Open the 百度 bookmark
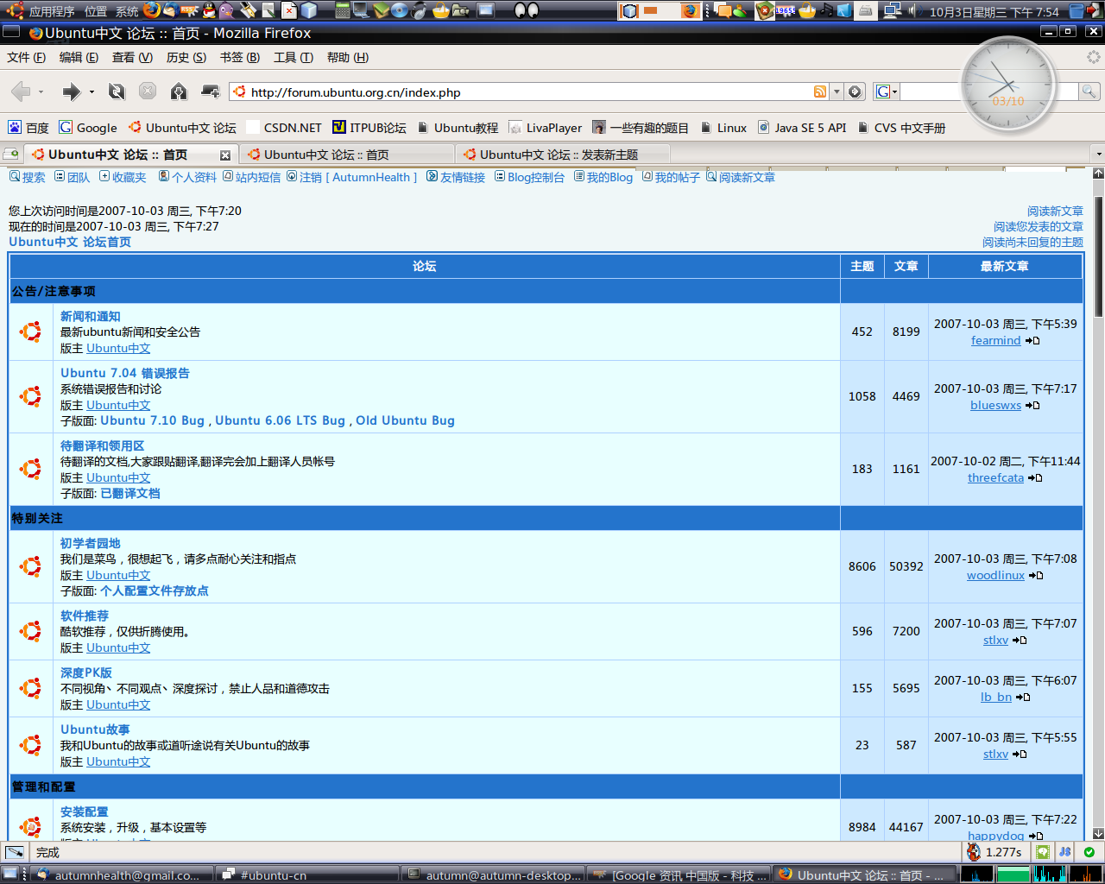This screenshot has height=884, width=1105. point(28,128)
